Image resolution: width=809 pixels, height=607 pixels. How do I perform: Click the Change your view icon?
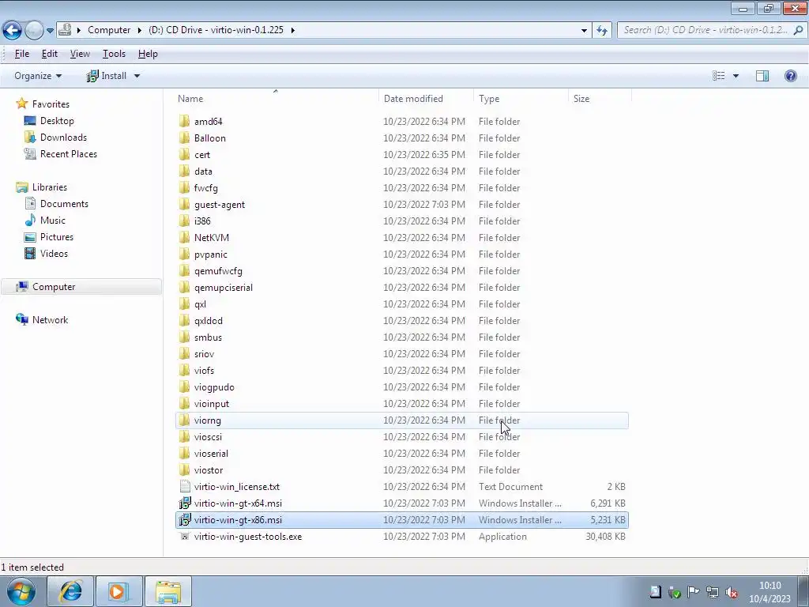tap(718, 76)
